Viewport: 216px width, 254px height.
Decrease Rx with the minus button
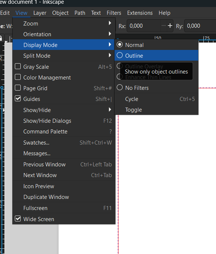point(164,26)
